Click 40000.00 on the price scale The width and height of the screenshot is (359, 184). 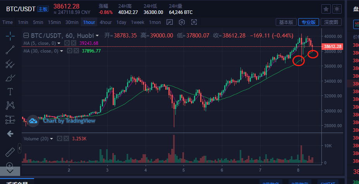[334, 36]
